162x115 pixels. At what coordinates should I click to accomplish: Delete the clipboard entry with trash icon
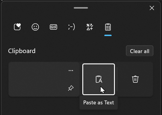135,79
